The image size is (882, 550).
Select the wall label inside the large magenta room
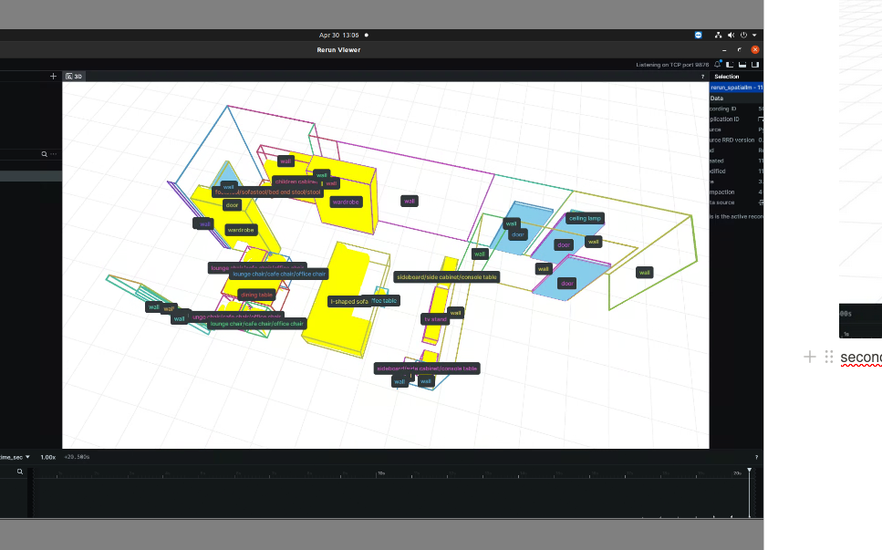[410, 201]
